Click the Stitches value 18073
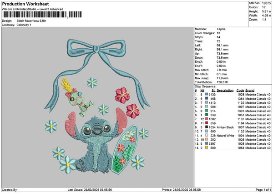The width and height of the screenshot is (273, 193). tap(266, 3)
